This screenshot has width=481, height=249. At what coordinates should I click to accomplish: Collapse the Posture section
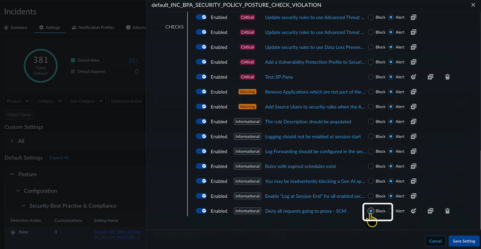point(12,174)
